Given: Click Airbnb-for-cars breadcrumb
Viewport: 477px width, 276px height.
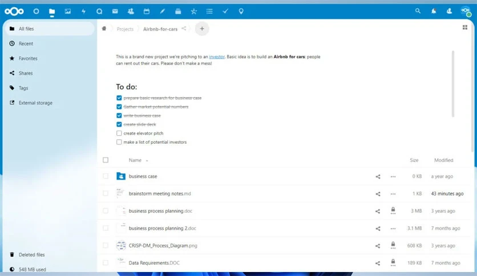Looking at the screenshot, I should pos(160,29).
